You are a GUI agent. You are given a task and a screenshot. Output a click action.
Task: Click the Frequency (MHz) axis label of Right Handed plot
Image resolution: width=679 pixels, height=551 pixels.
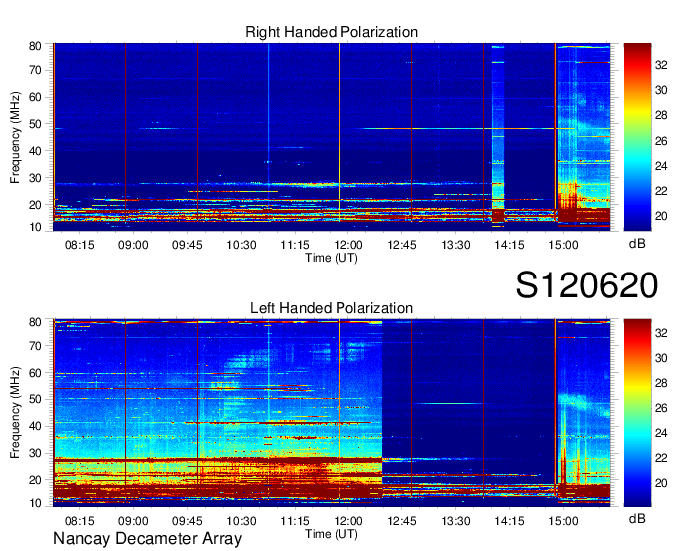click(x=15, y=137)
